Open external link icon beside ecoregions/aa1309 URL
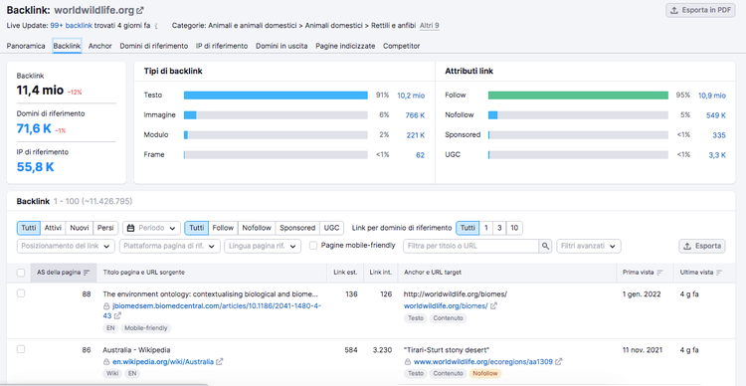746x386 pixels. click(559, 362)
